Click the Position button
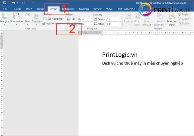The height and width of the screenshot is (136, 194). 128,19
